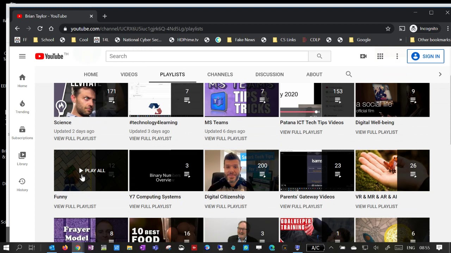The image size is (451, 253).
Task: Open the YouTube guide hamburger menu
Action: click(x=22, y=56)
